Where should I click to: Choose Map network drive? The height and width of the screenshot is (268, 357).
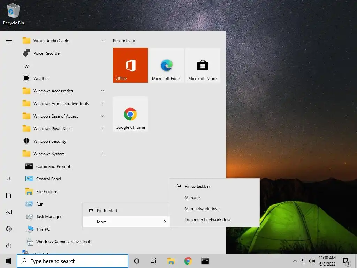(x=215, y=209)
